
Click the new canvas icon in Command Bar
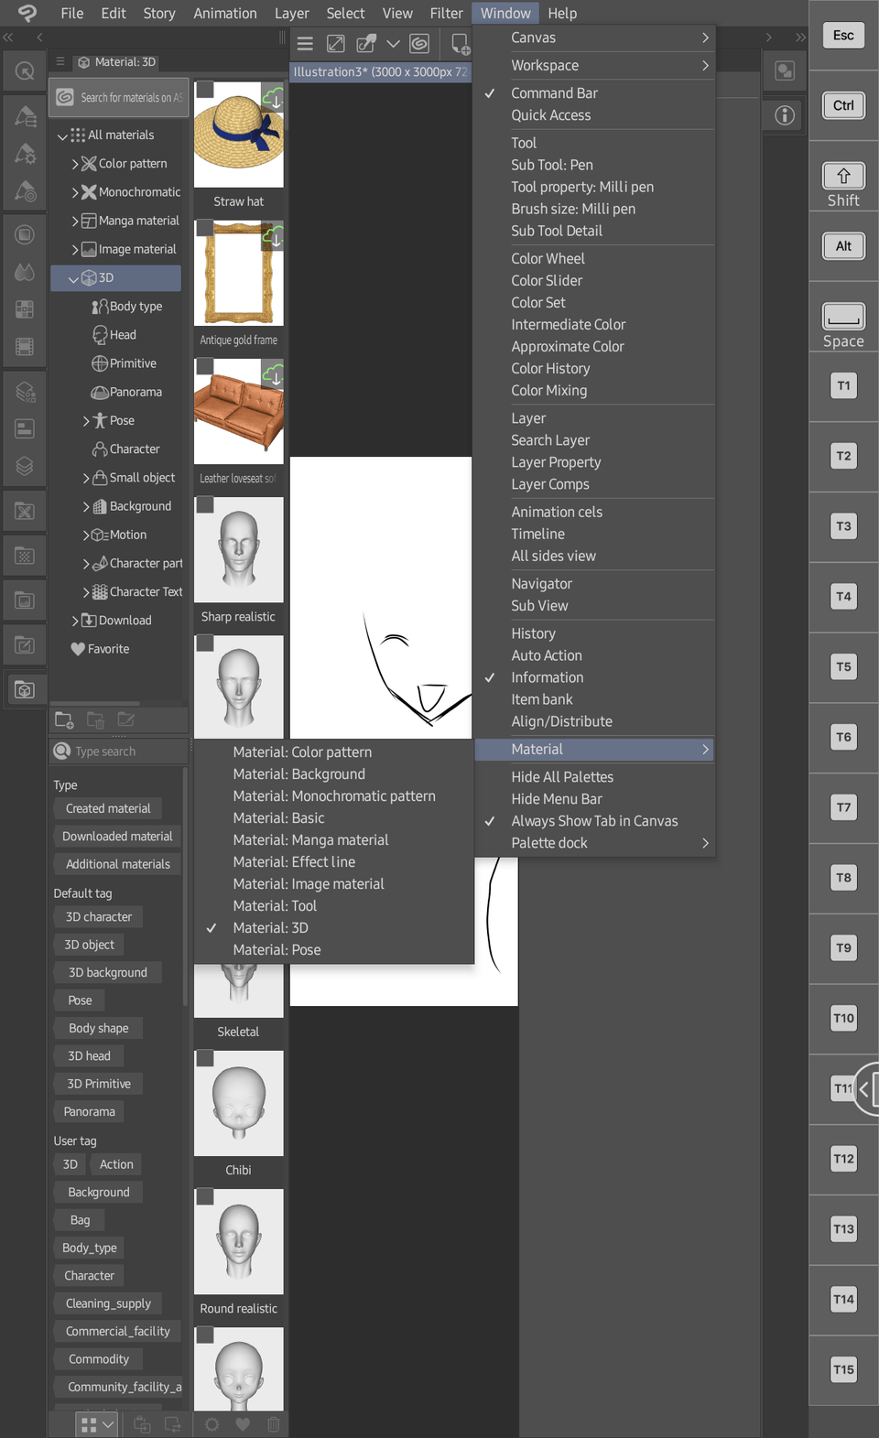460,43
